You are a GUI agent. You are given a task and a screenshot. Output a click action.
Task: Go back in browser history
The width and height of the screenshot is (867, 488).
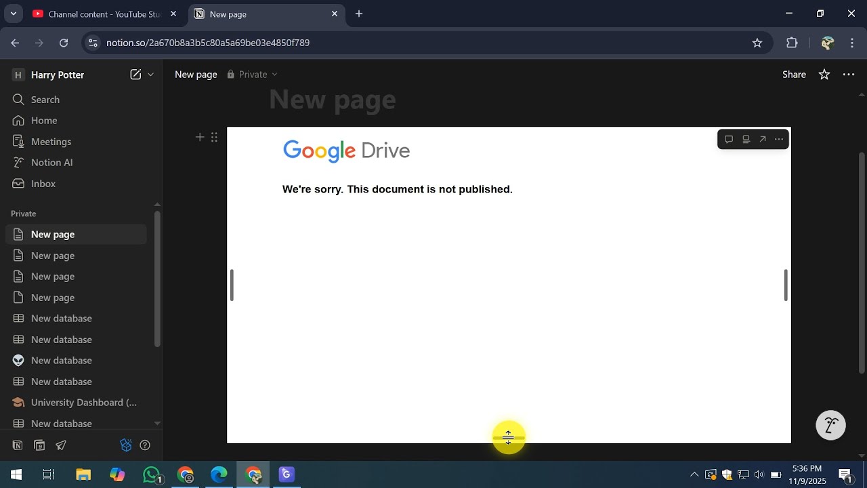(x=15, y=43)
